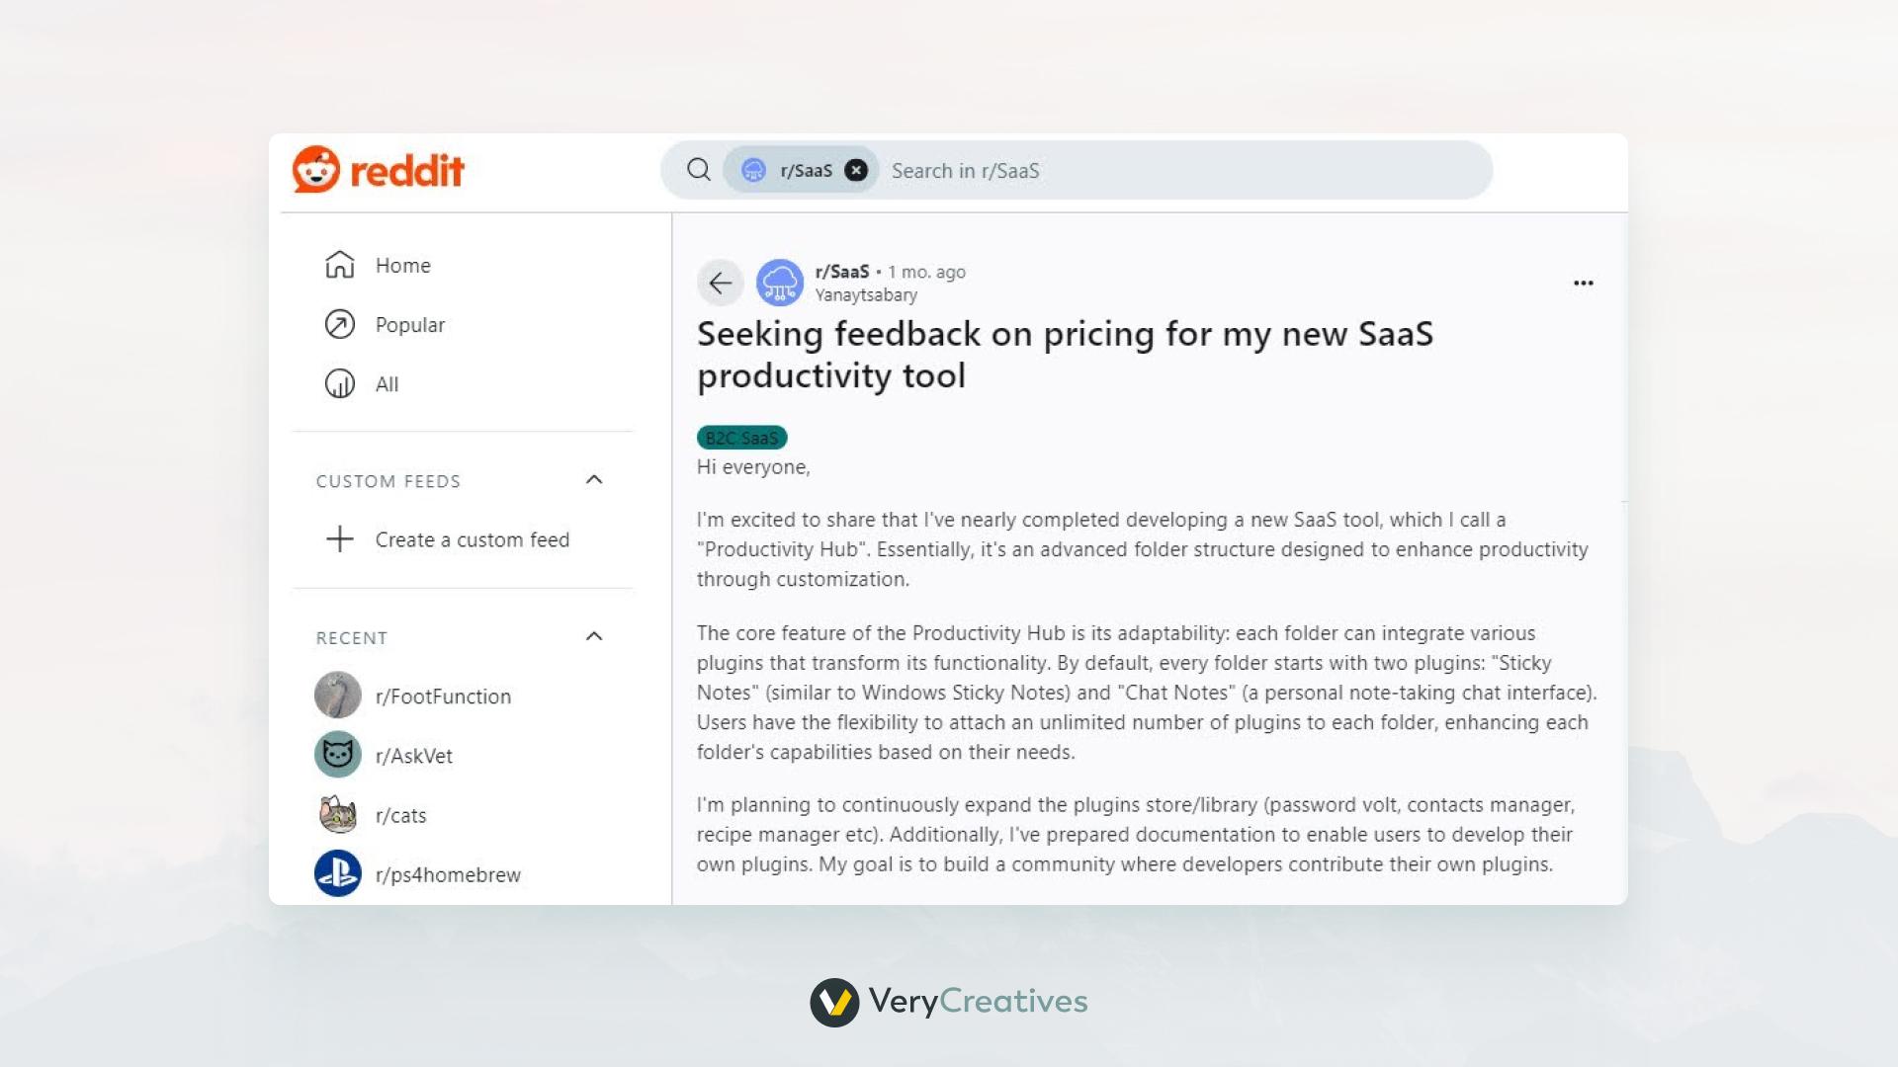Collapse the Recent section
This screenshot has height=1067, width=1898.
coord(594,637)
